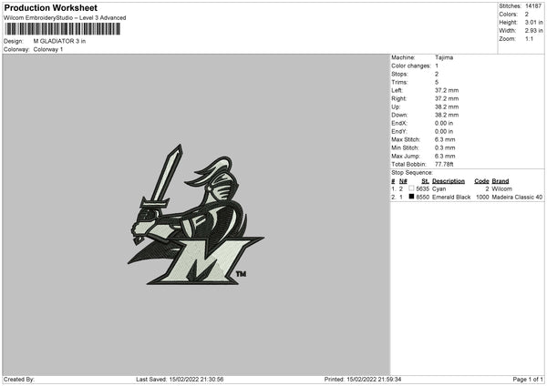Click the Code column header
Image resolution: width=547 pixels, height=386 pixels.
click(x=481, y=181)
